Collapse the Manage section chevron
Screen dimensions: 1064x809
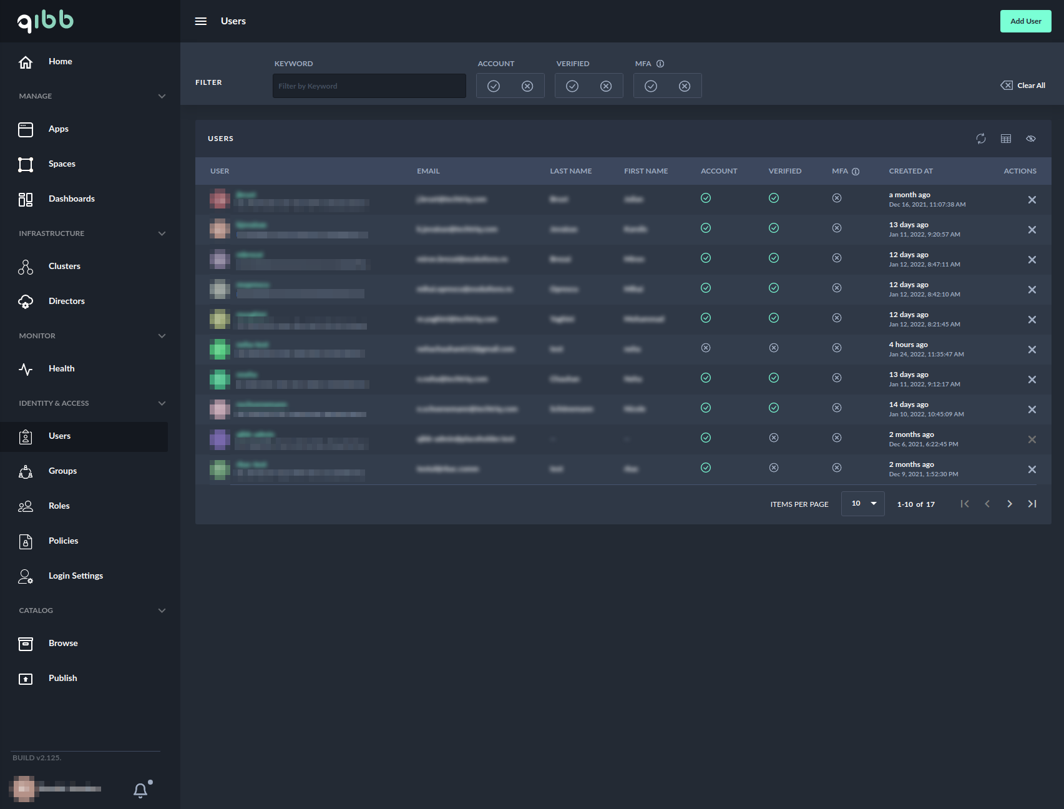pos(162,96)
